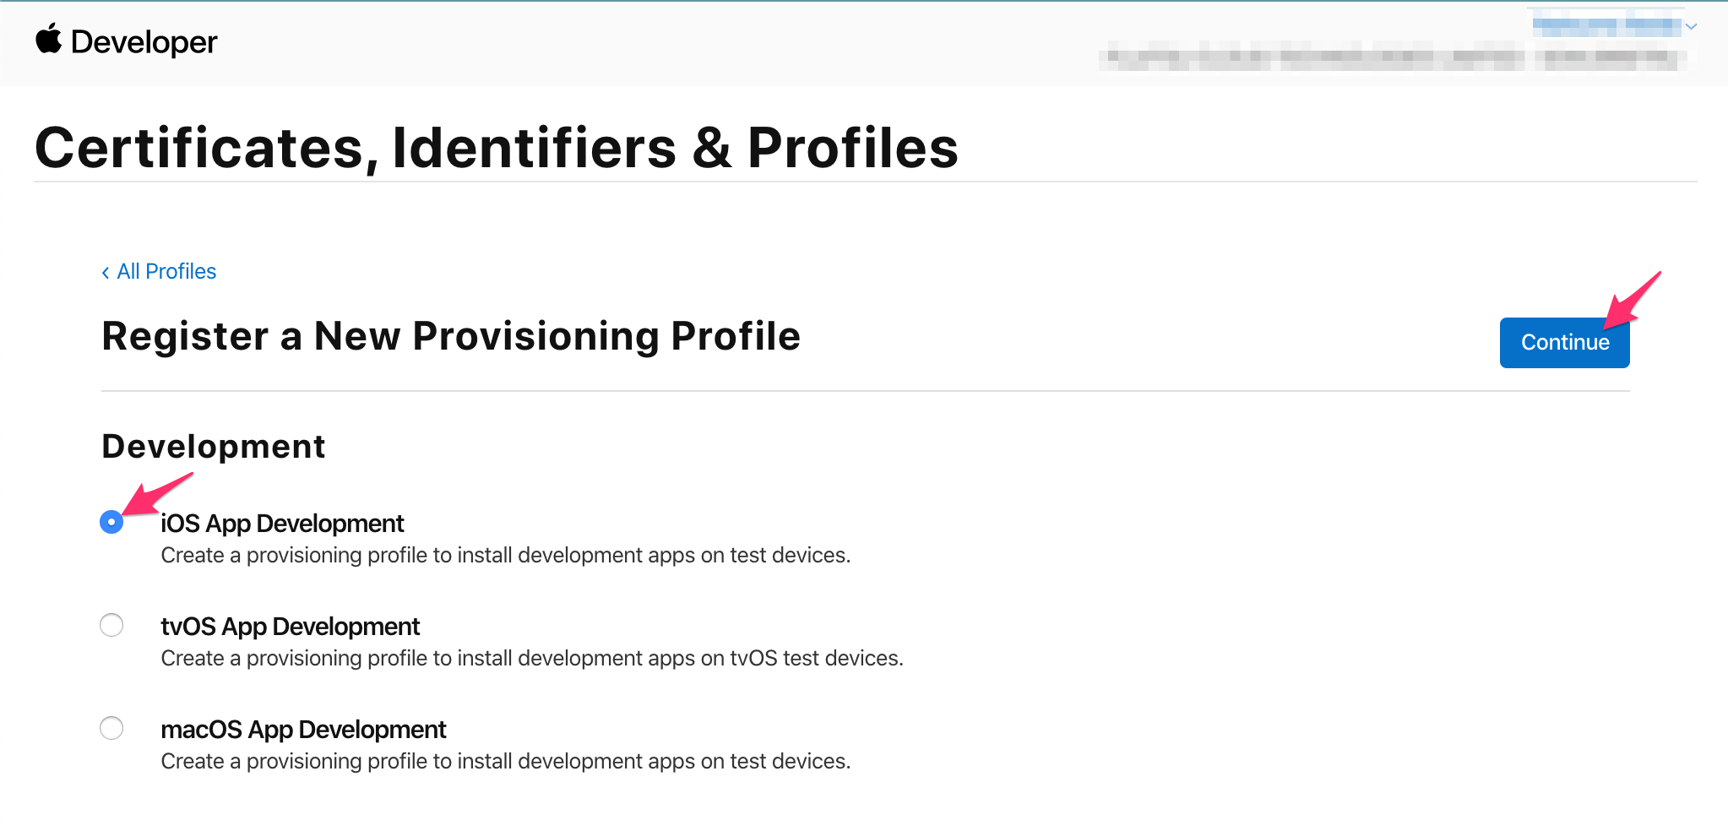Click the Certificates, Identifiers & Profiles heading
The width and height of the screenshot is (1728, 831).
497,148
